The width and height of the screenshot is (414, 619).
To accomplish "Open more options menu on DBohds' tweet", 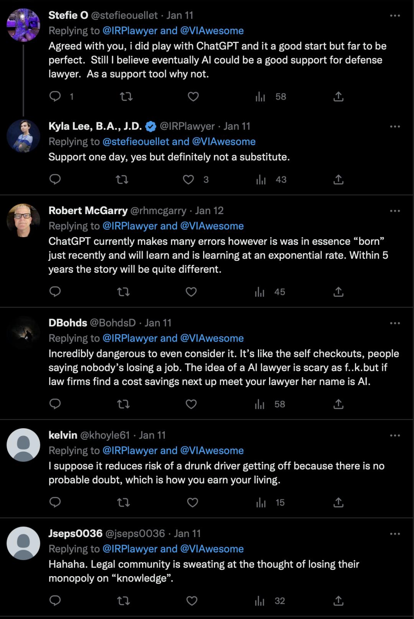I will coord(395,323).
